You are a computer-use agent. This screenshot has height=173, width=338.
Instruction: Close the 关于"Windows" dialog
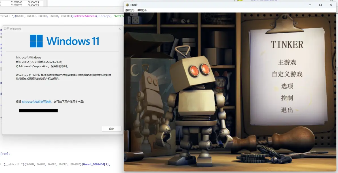point(120,29)
